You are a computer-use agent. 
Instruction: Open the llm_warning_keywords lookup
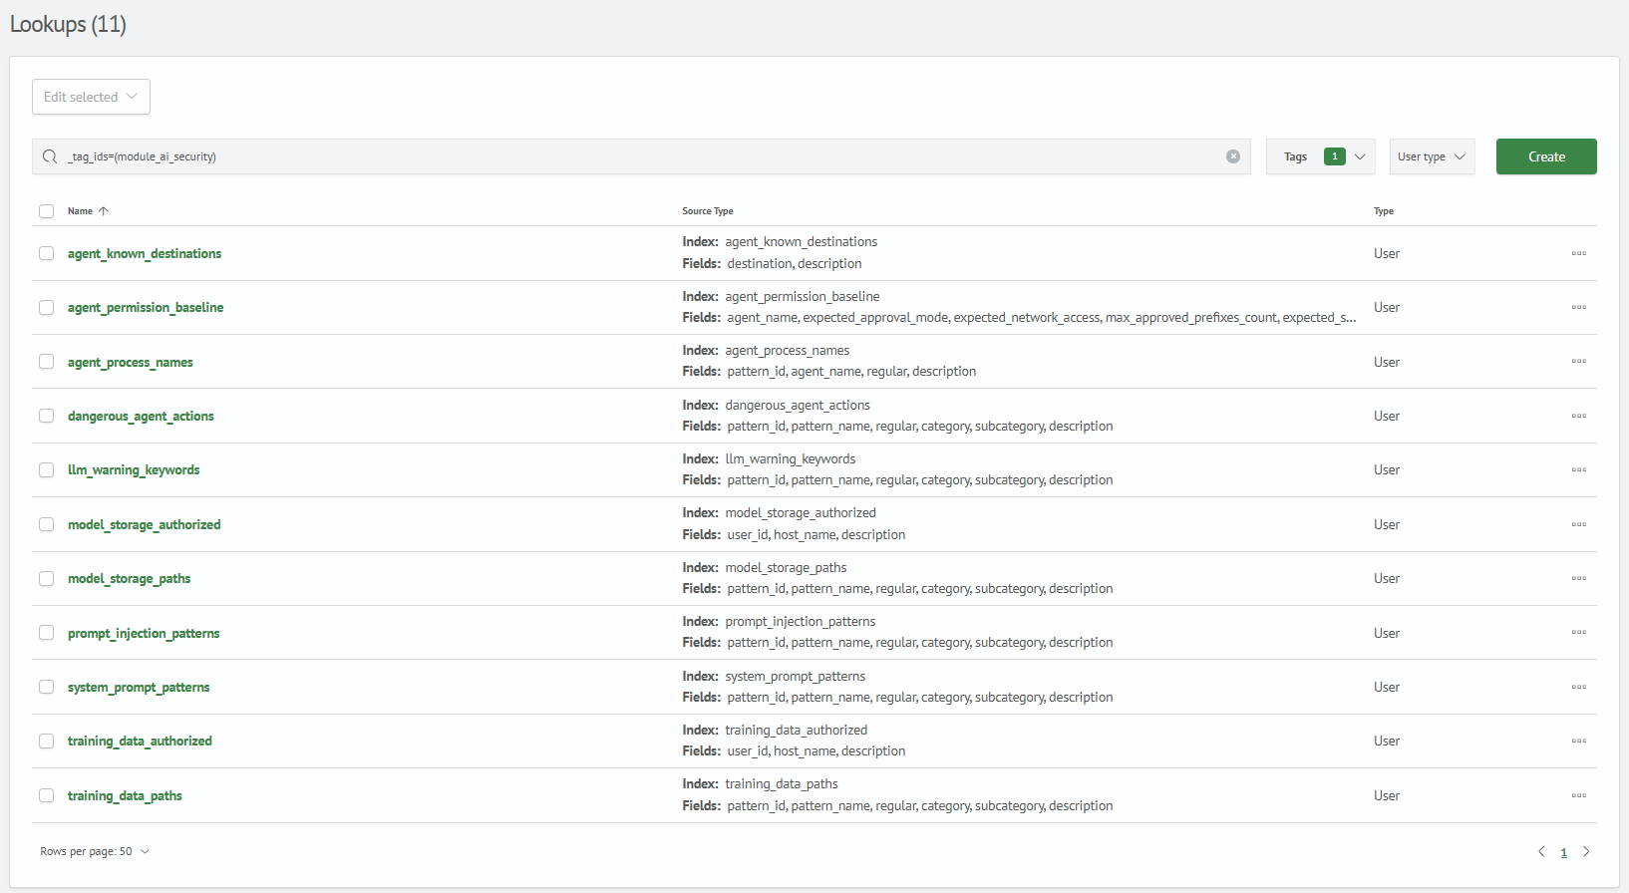pos(134,469)
